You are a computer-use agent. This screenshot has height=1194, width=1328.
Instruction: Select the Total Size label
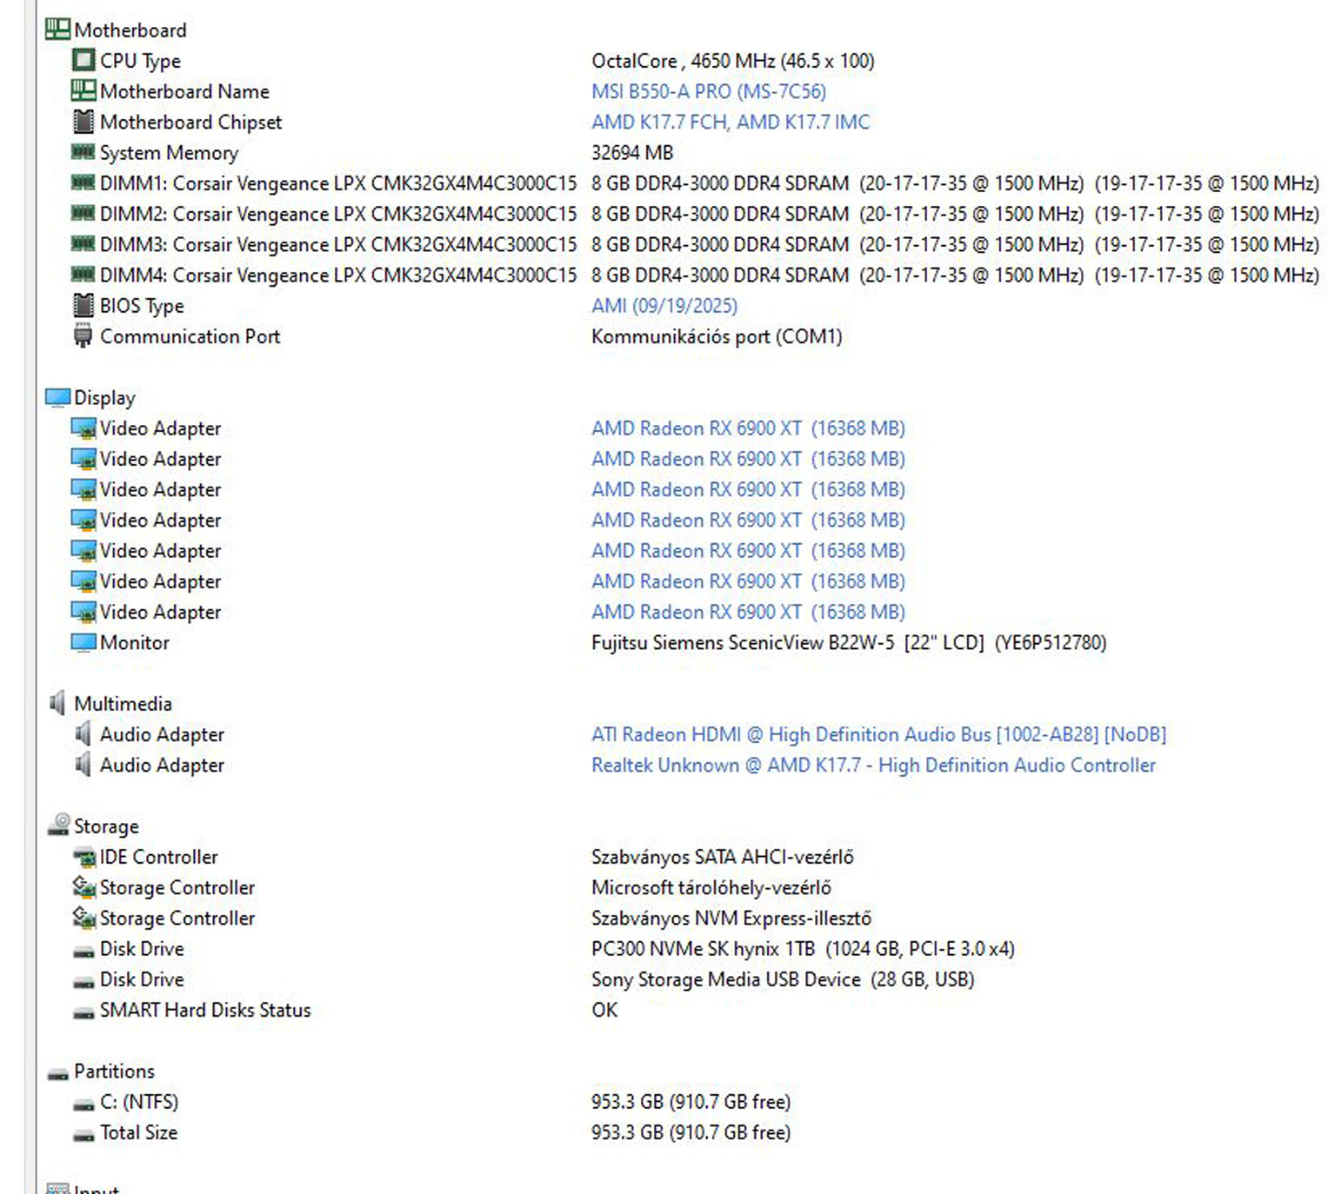pos(138,1132)
